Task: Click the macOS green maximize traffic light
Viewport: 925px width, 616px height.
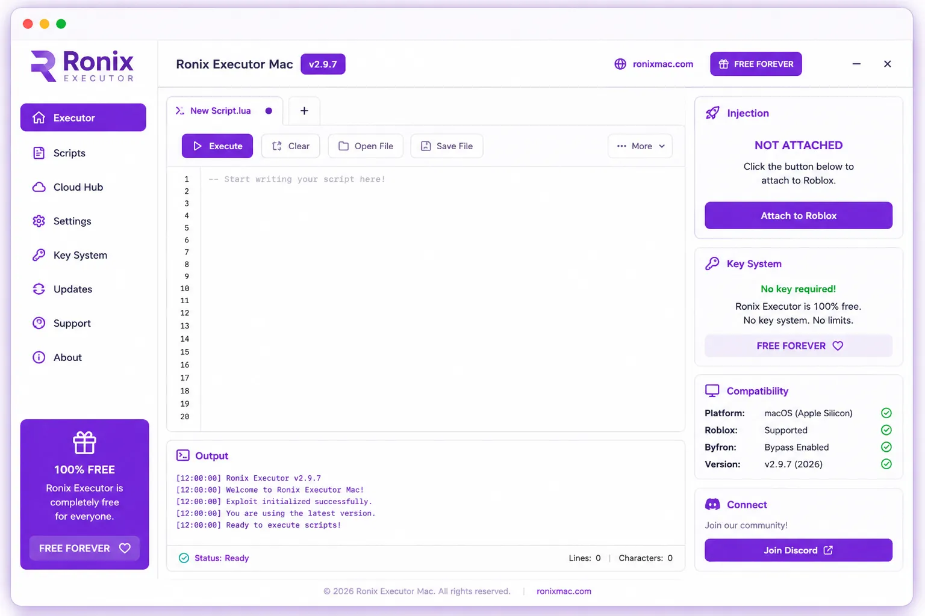Action: point(61,24)
